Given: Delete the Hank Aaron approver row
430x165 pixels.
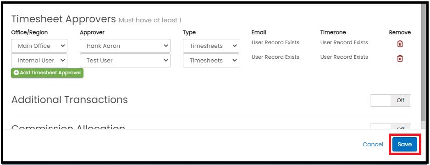Looking at the screenshot, I should coord(400,44).
